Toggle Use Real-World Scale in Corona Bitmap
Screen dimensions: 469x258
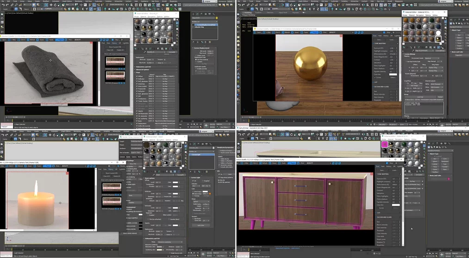(x=406, y=61)
